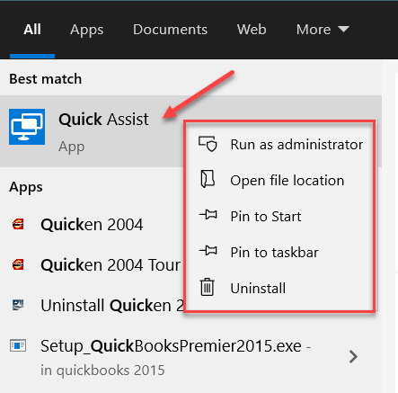The height and width of the screenshot is (393, 398).
Task: Click the Quicken 2004 app icon
Action: coord(18,224)
